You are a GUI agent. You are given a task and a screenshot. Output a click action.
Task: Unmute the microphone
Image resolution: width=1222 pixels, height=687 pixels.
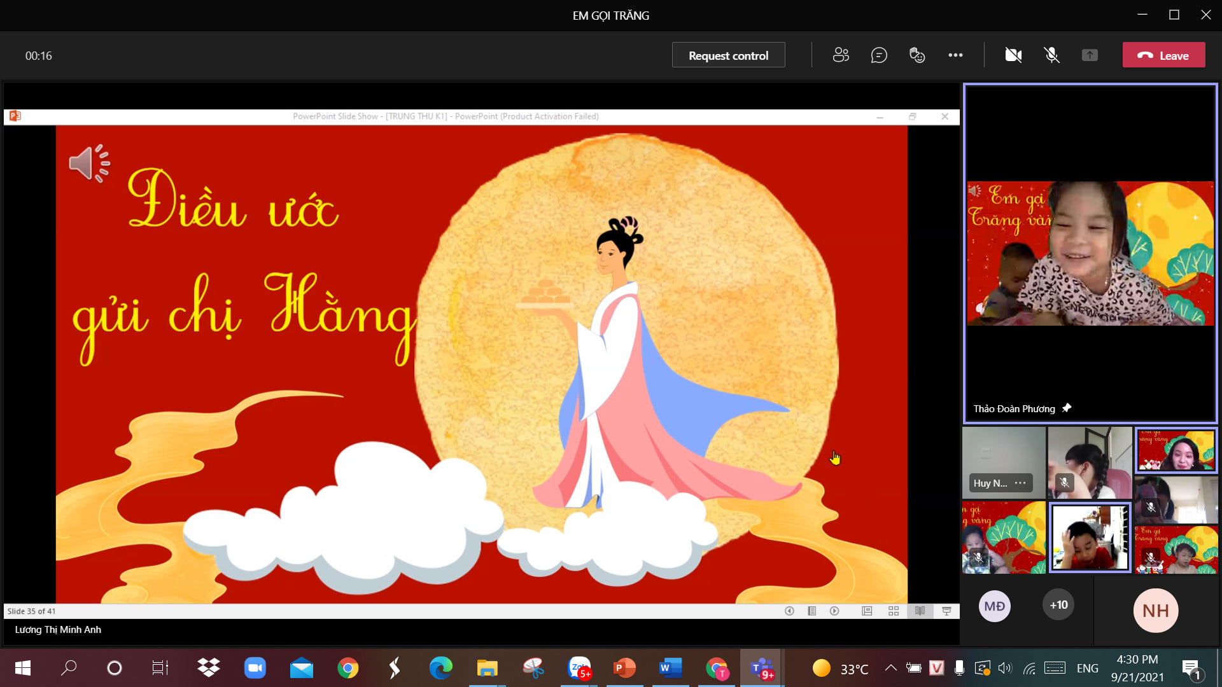click(x=1051, y=55)
